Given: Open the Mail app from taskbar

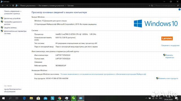Looking at the screenshot, I should tap(46, 98).
